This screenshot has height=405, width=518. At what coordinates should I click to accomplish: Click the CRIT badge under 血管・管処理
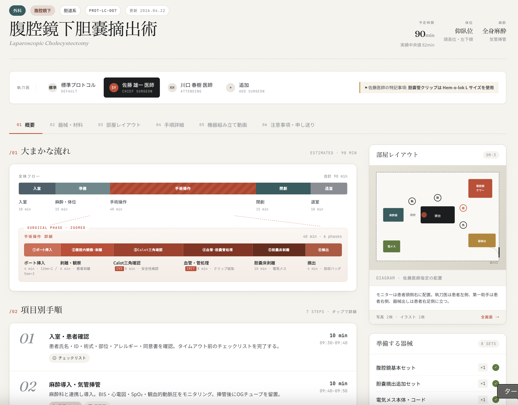[191, 269]
